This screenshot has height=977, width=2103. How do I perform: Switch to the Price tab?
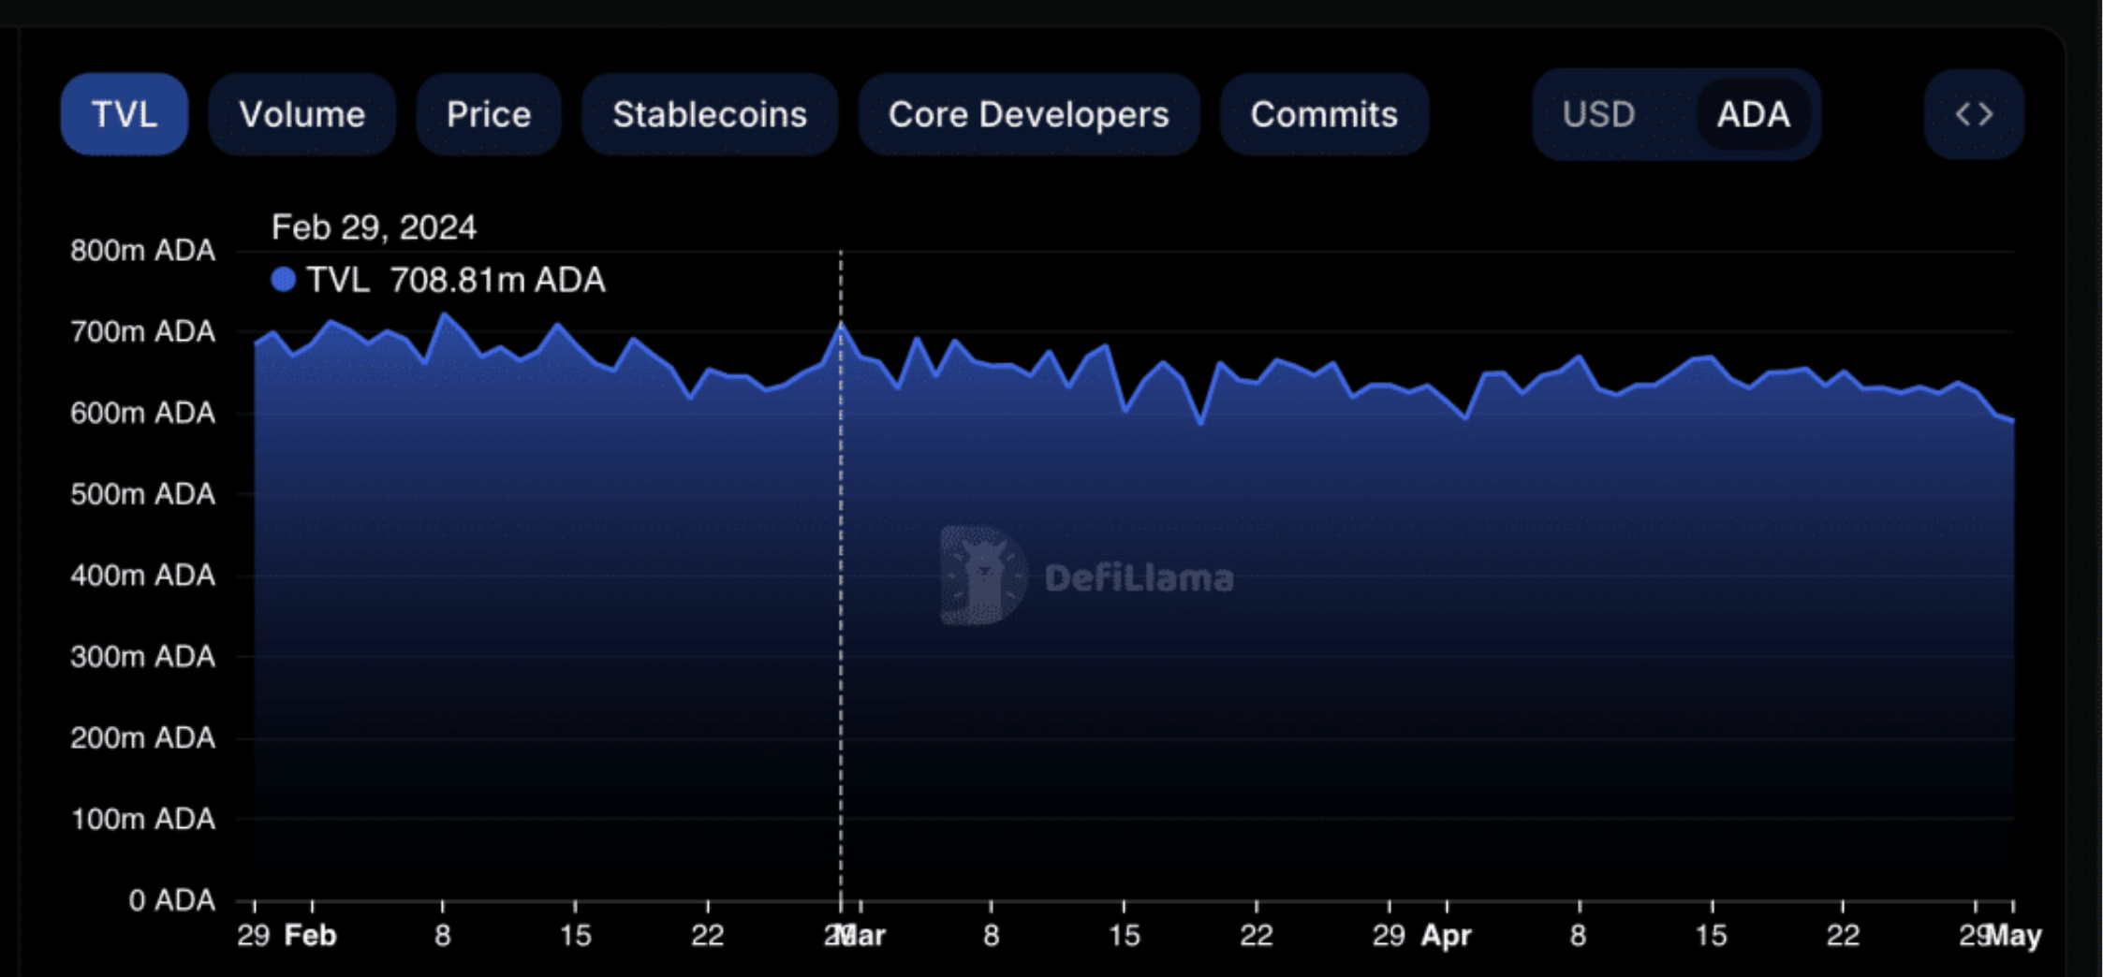point(488,114)
